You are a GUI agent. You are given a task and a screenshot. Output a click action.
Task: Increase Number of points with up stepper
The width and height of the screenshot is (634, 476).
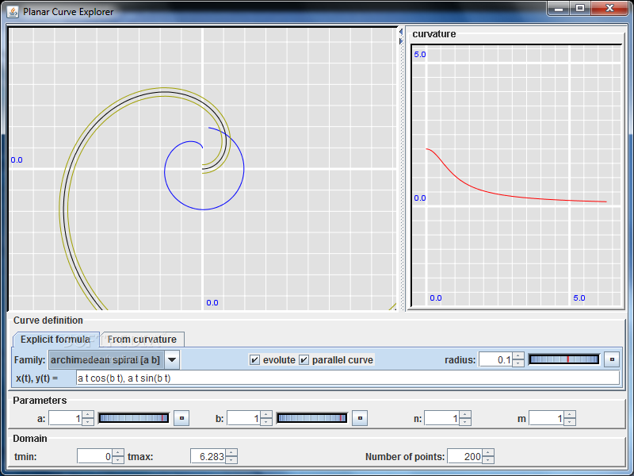pyautogui.click(x=488, y=453)
